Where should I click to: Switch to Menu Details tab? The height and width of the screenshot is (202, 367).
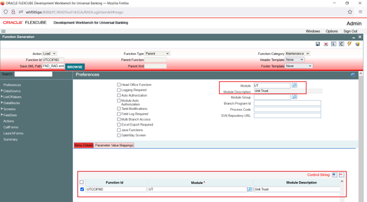[x=84, y=145]
